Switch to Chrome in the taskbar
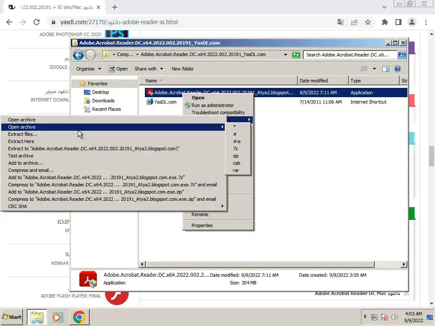435x326 pixels. [x=79, y=317]
